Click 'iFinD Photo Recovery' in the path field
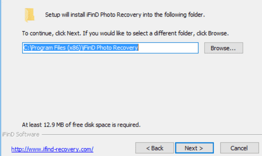Screen dimensions: 262x156 click(110, 48)
